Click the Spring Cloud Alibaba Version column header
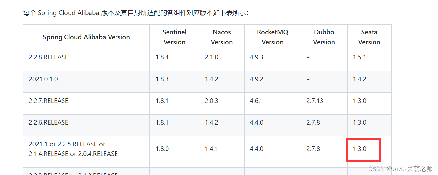The width and height of the screenshot is (438, 175). (86, 37)
